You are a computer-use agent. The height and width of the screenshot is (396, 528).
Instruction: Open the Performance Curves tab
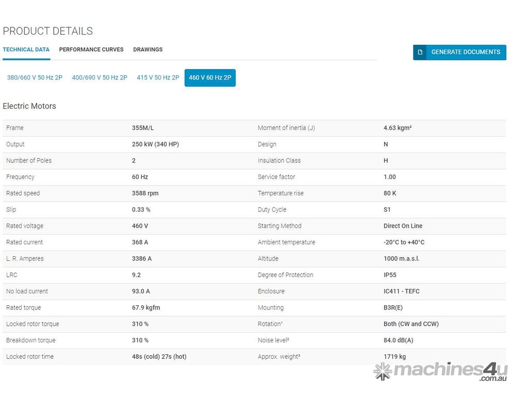[x=91, y=49]
